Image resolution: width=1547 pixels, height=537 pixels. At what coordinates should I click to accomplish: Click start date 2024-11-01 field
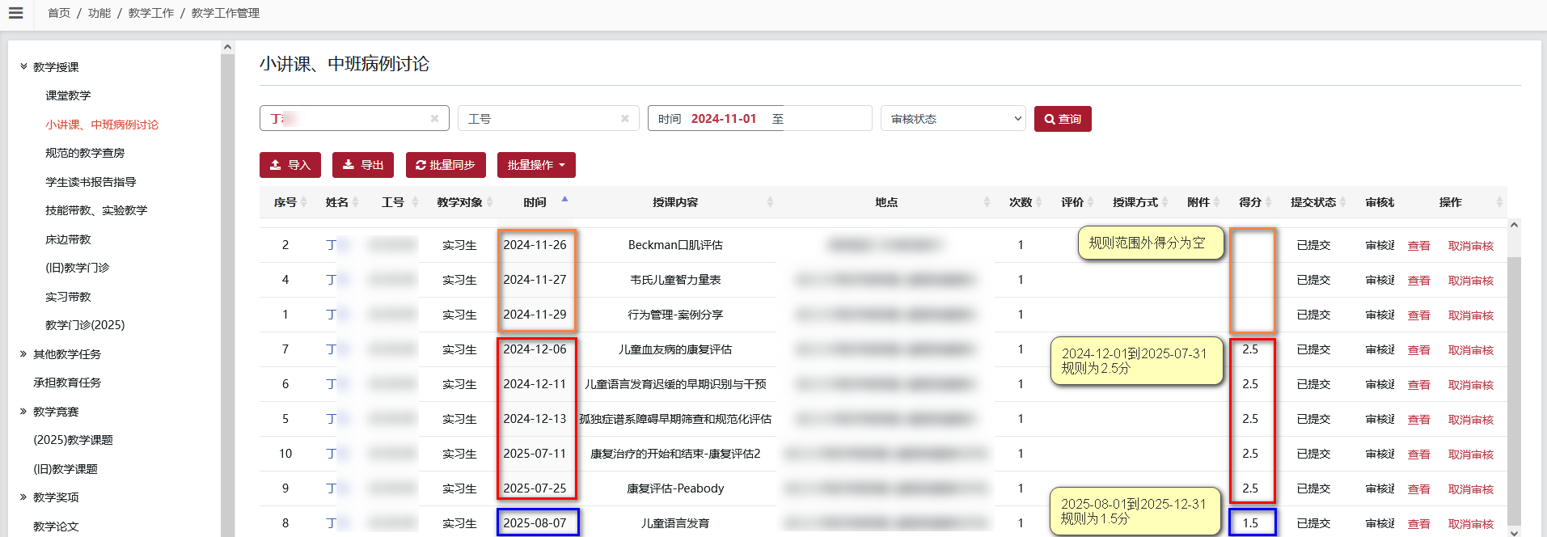[x=724, y=119]
